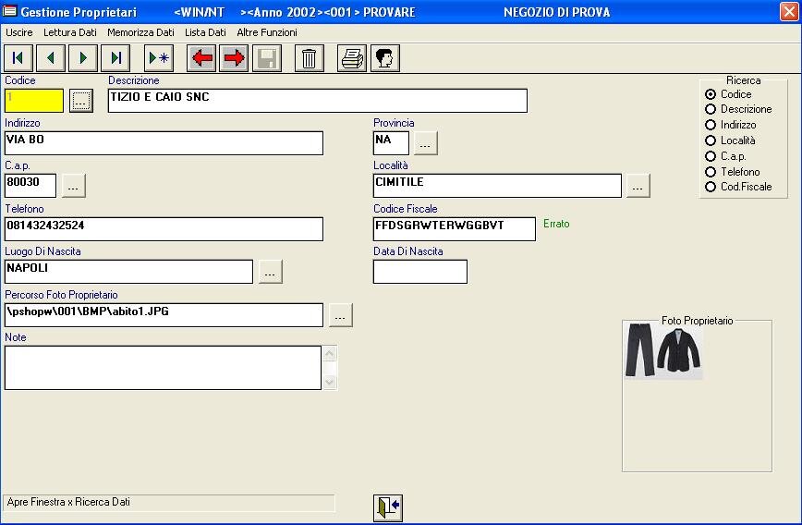
Task: Open the Altre Funzioni menu
Action: 267,32
